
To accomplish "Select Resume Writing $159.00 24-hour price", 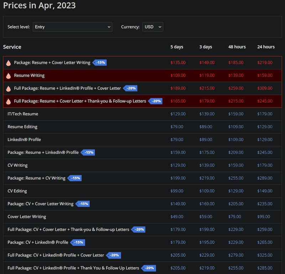I will [x=265, y=76].
